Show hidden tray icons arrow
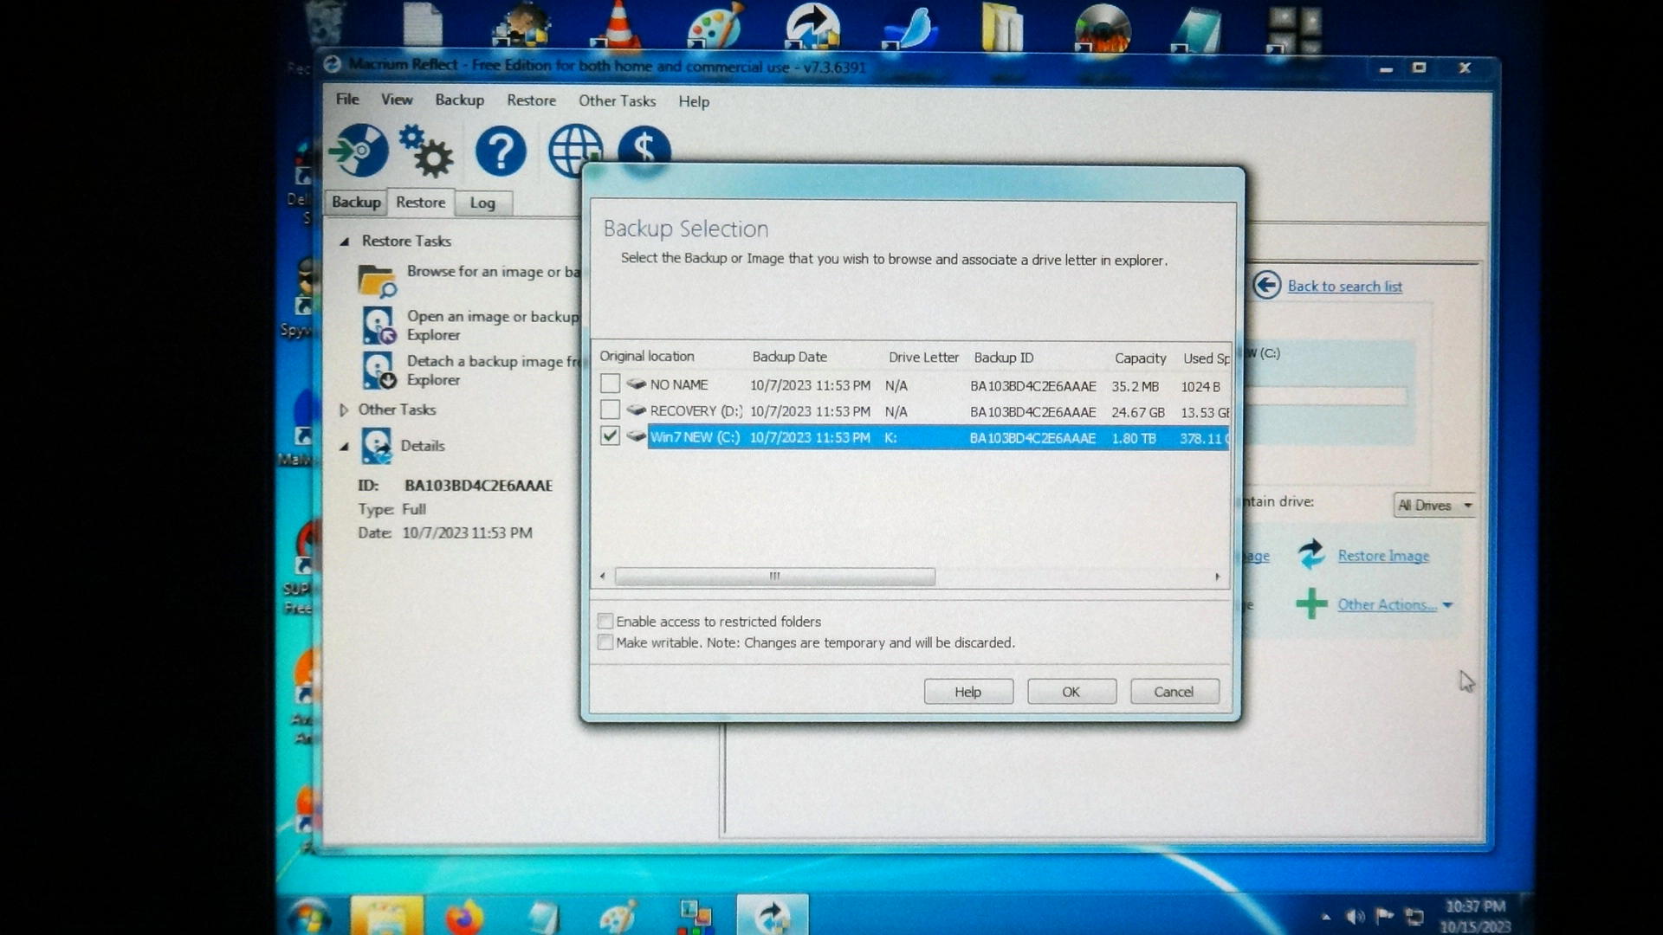Image resolution: width=1663 pixels, height=935 pixels. click(1325, 917)
